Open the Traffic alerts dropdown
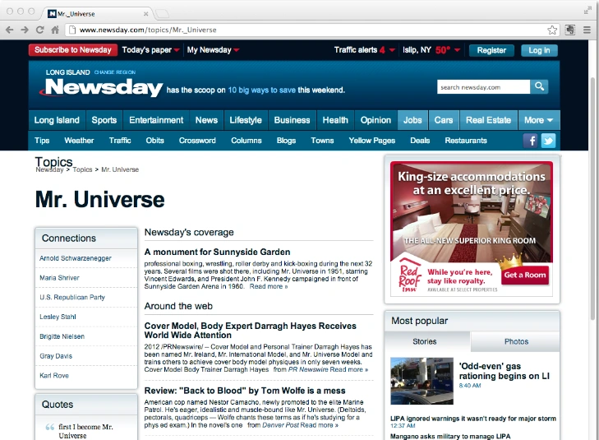Viewport: 599px width, 440px height. coord(365,49)
